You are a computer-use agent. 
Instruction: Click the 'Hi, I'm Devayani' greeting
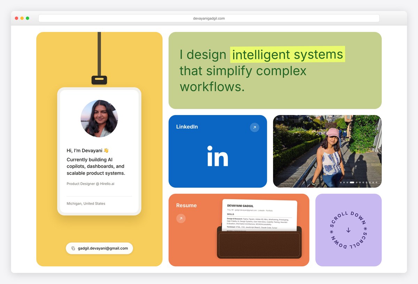point(88,151)
